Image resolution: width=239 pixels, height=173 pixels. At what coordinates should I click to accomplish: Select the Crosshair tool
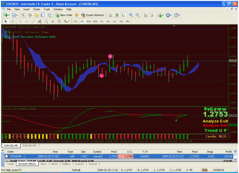[x=12, y=21]
